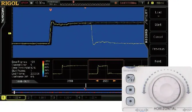The height and width of the screenshot is (112, 192).
Task: Click the blue full-record progress bar
Action: (x=67, y=90)
